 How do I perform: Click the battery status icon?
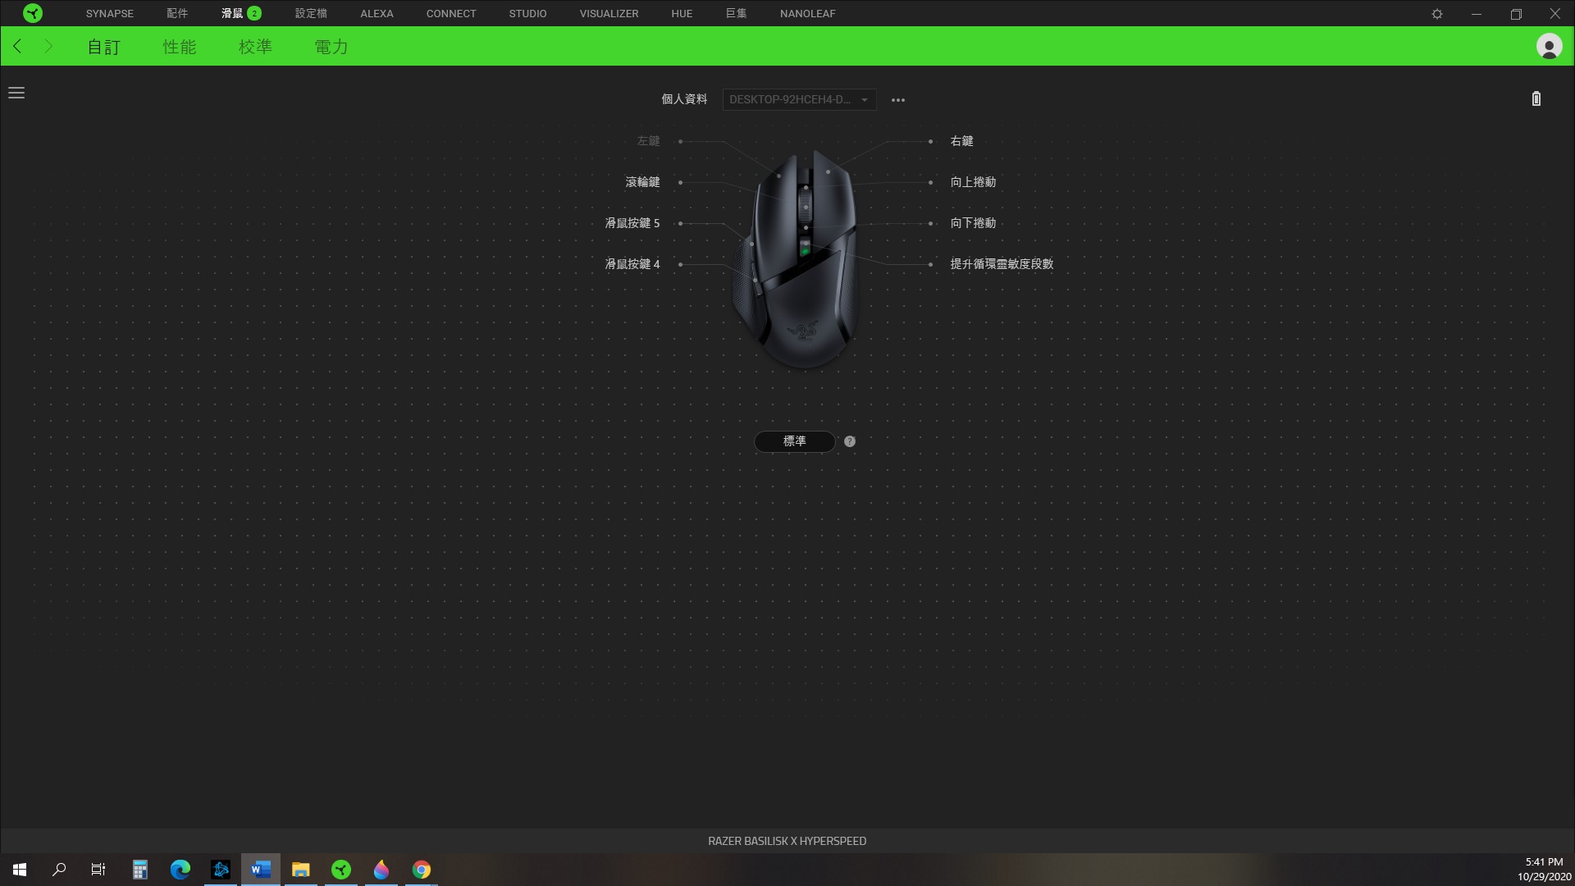click(1536, 99)
